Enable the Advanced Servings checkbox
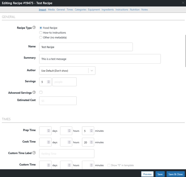Viewport: 186px width, 177px height. coord(41,92)
